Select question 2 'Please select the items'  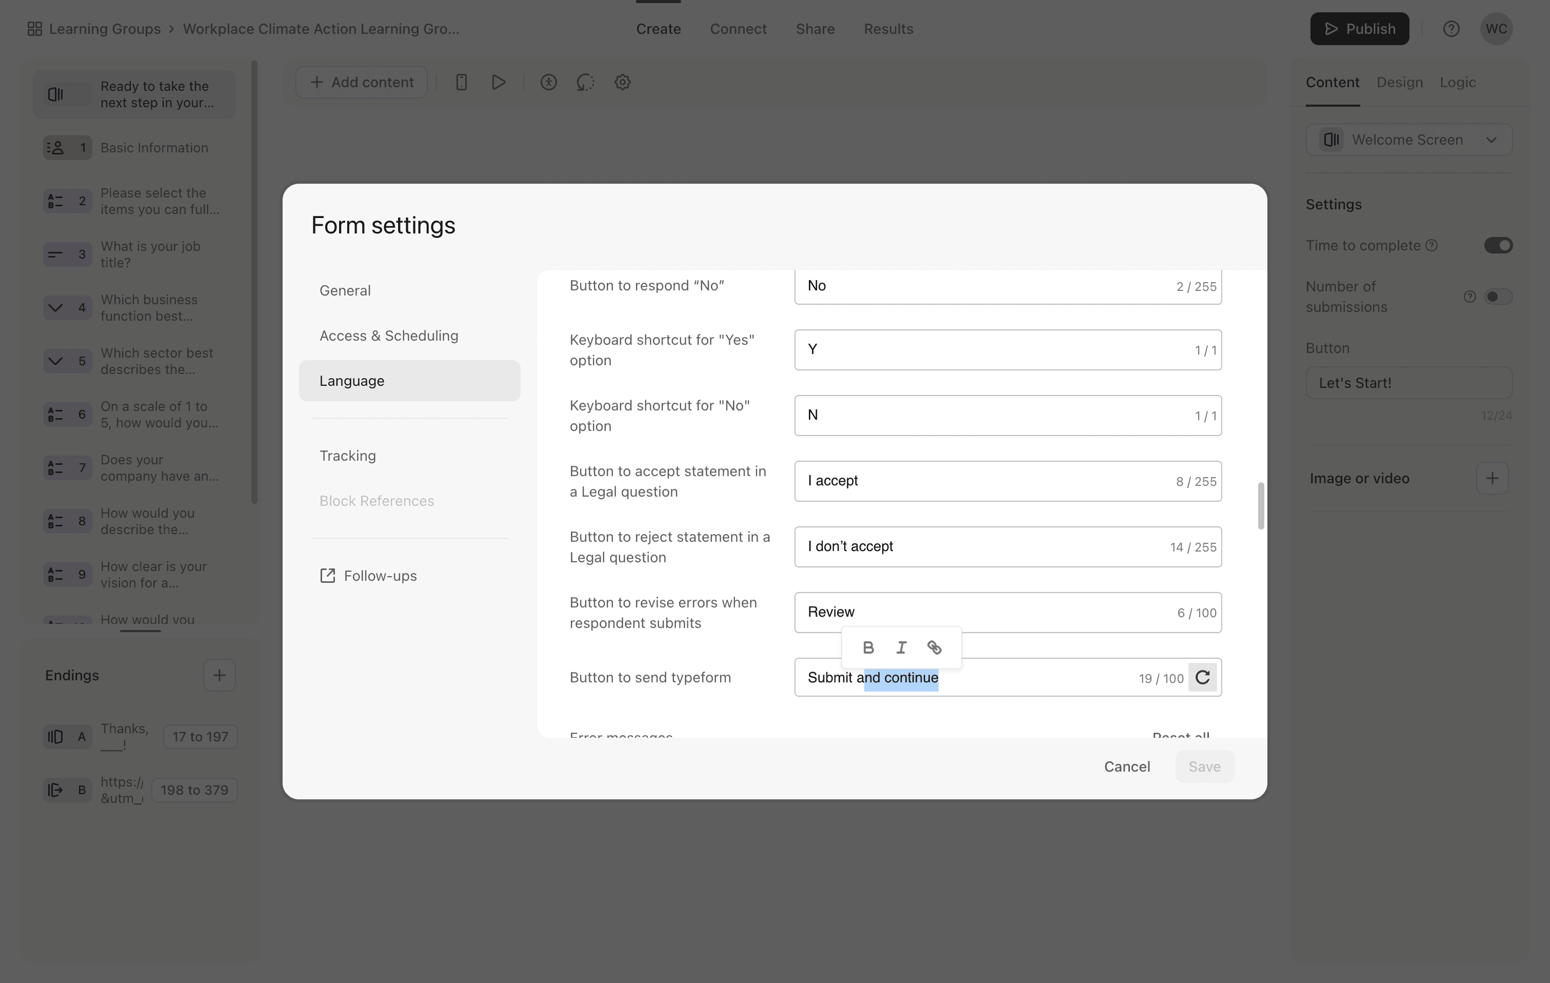point(134,201)
